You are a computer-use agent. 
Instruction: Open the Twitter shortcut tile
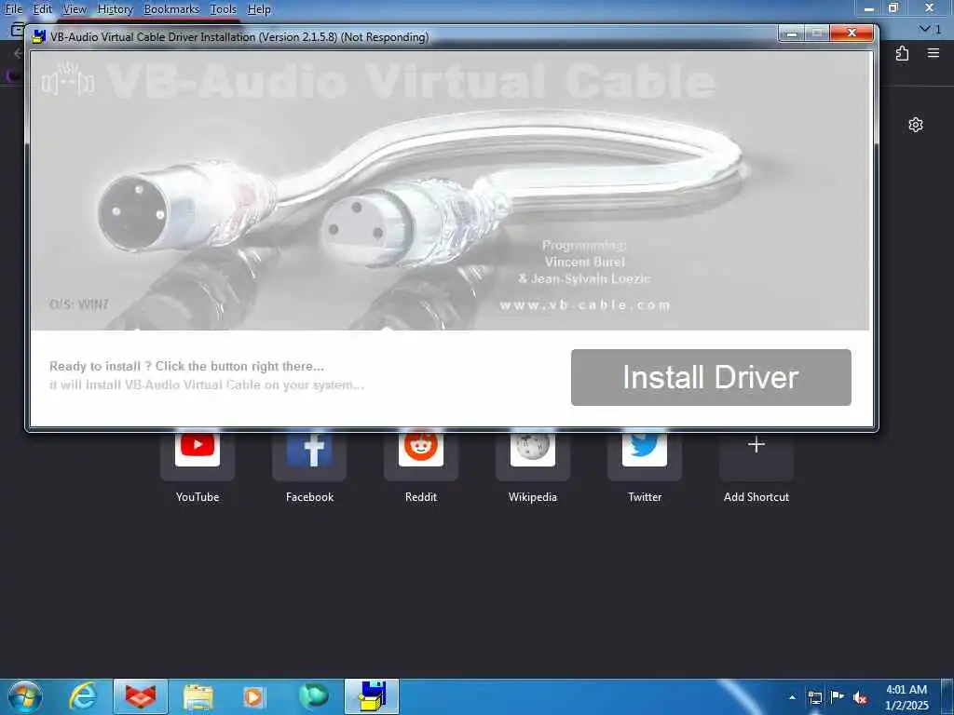pos(645,456)
